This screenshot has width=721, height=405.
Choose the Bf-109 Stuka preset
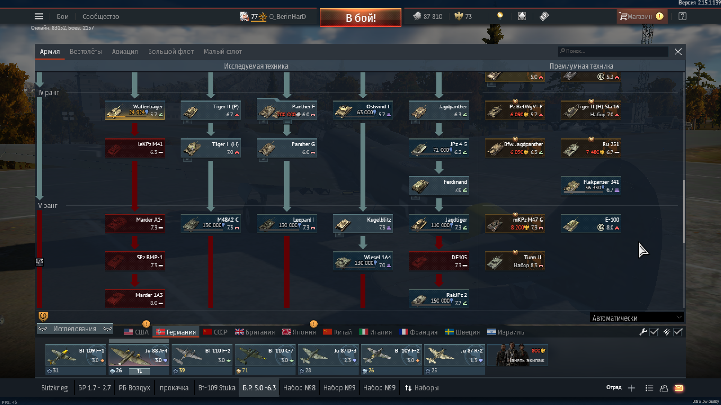click(x=217, y=388)
